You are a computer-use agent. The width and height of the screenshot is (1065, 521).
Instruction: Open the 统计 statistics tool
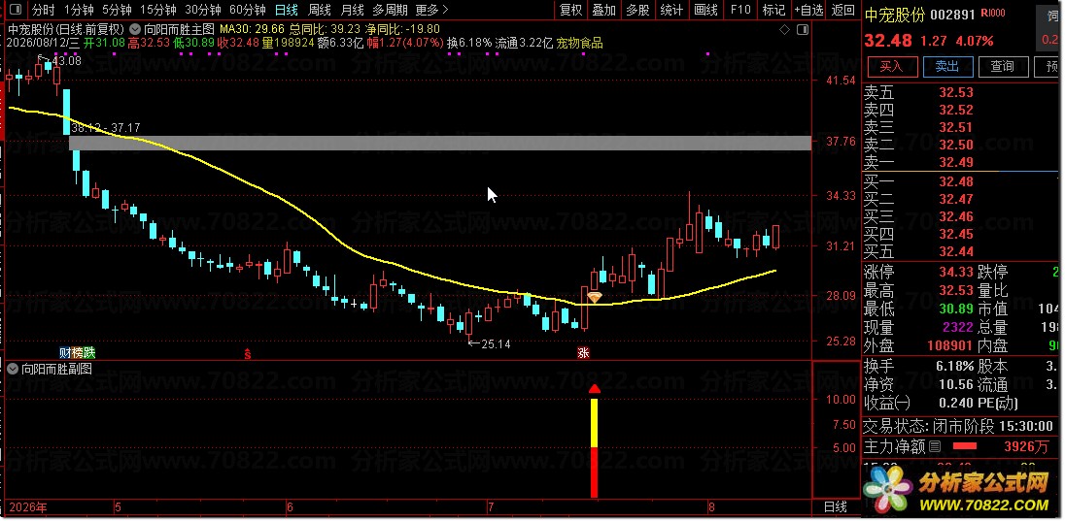(671, 10)
